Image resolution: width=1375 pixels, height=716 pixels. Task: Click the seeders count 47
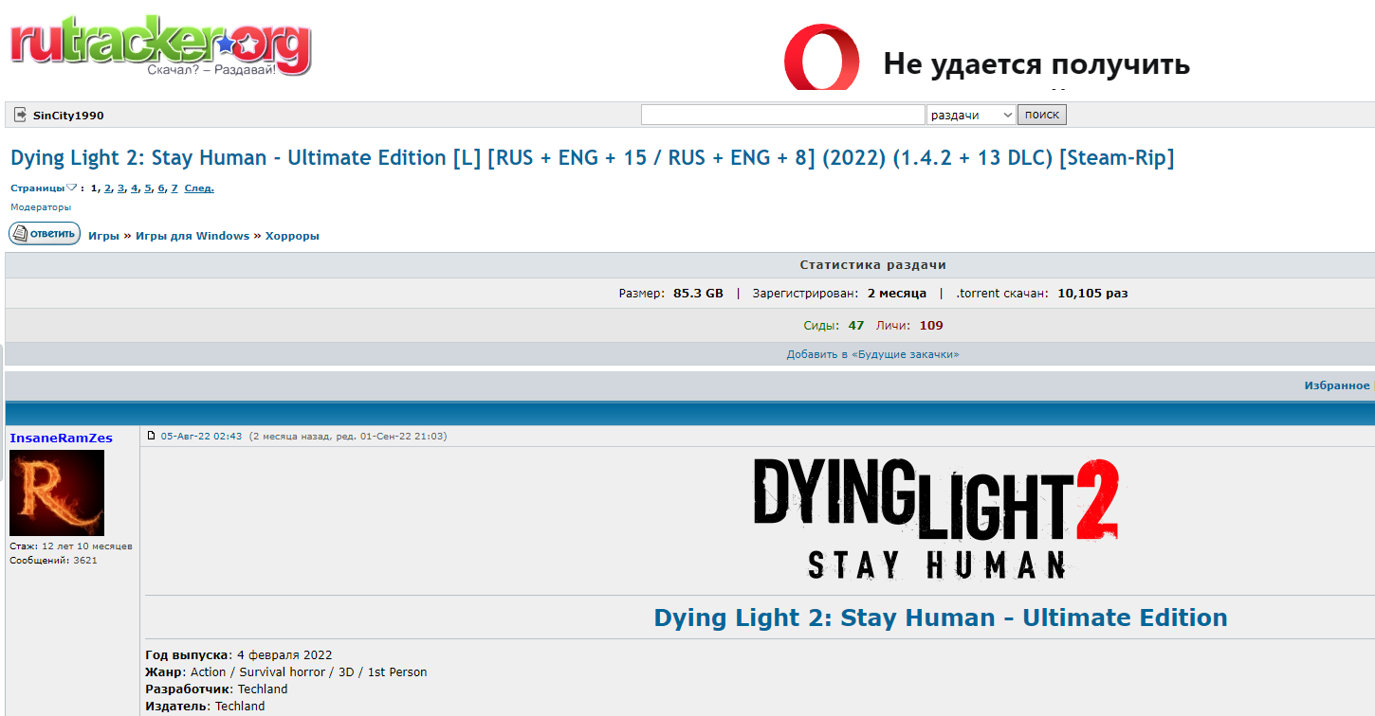pos(856,326)
